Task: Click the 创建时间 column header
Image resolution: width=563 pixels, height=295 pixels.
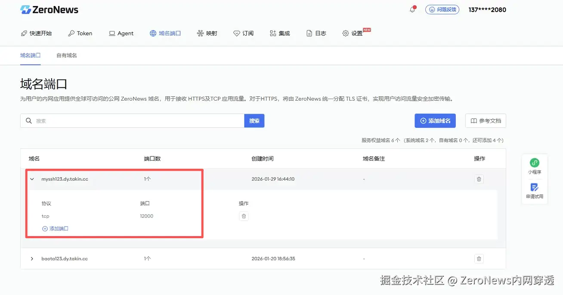Action: click(263, 159)
